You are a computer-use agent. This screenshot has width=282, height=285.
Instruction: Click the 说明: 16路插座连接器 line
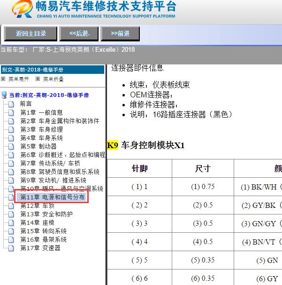click(x=181, y=114)
